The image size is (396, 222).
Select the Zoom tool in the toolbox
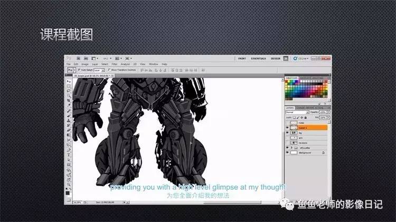[x=69, y=185]
